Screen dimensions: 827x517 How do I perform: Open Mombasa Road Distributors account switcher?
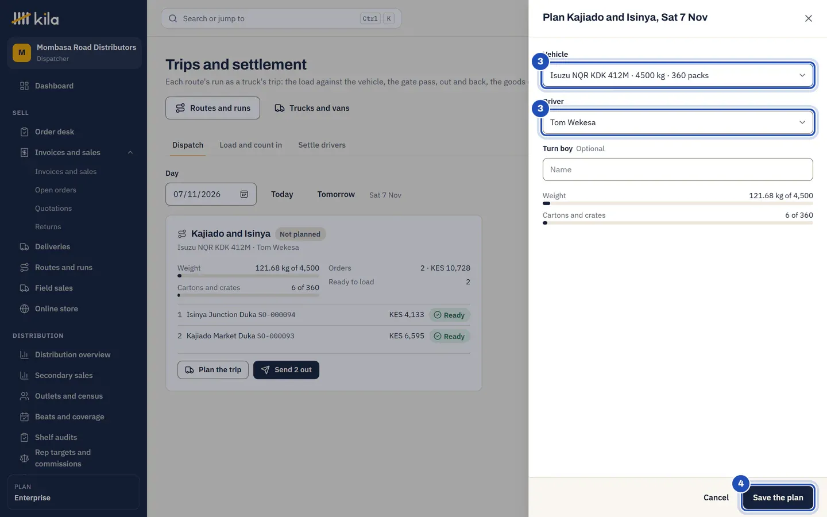(x=74, y=53)
